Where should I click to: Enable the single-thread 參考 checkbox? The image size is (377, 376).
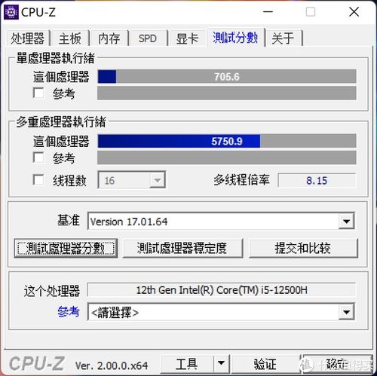38,93
